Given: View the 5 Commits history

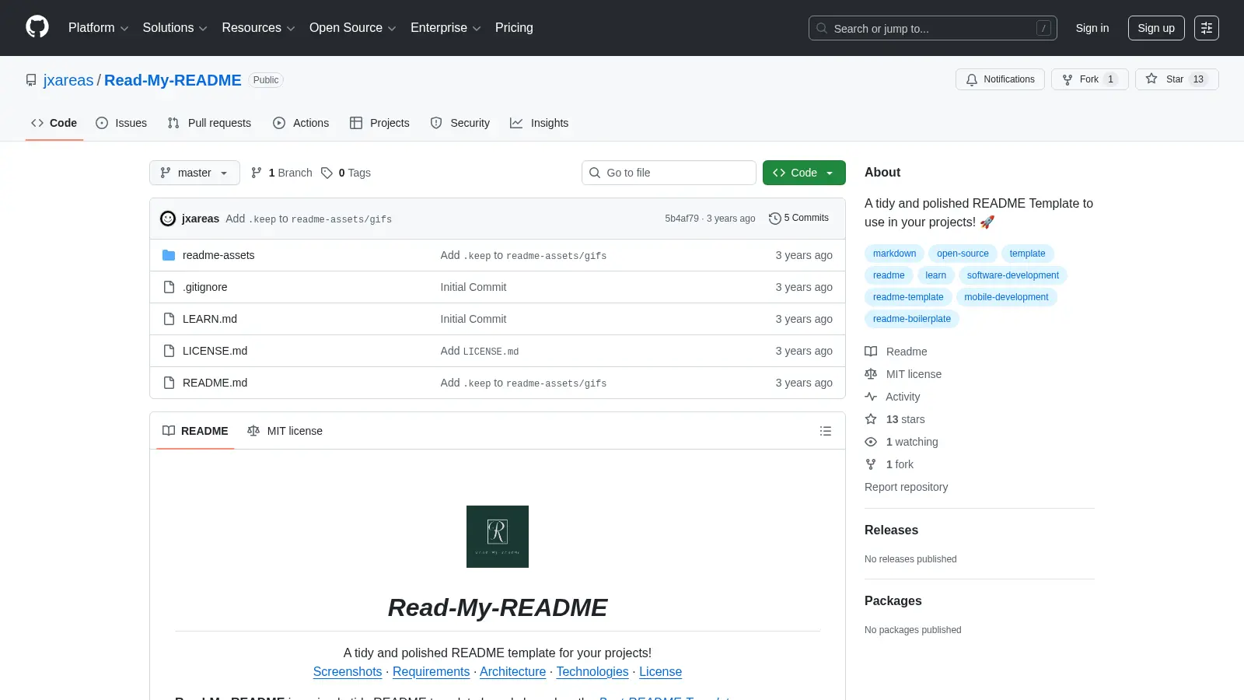Looking at the screenshot, I should (798, 219).
